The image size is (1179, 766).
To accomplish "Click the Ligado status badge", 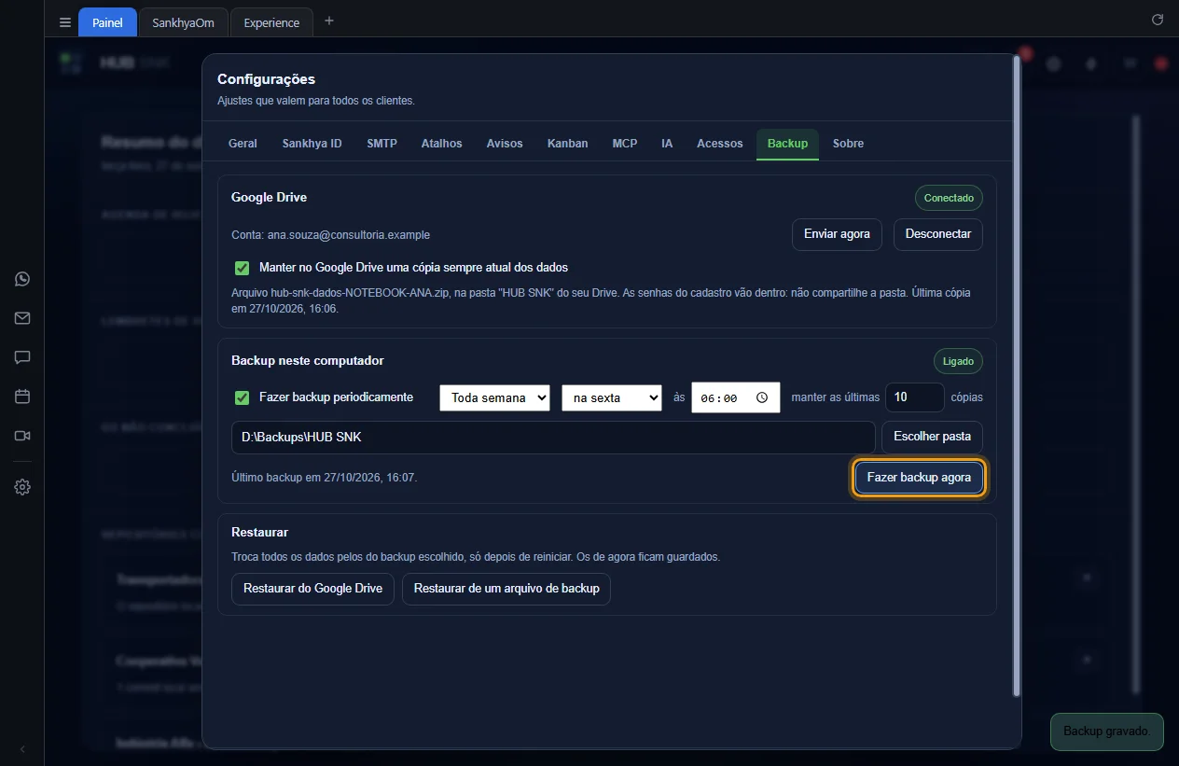I will point(958,361).
